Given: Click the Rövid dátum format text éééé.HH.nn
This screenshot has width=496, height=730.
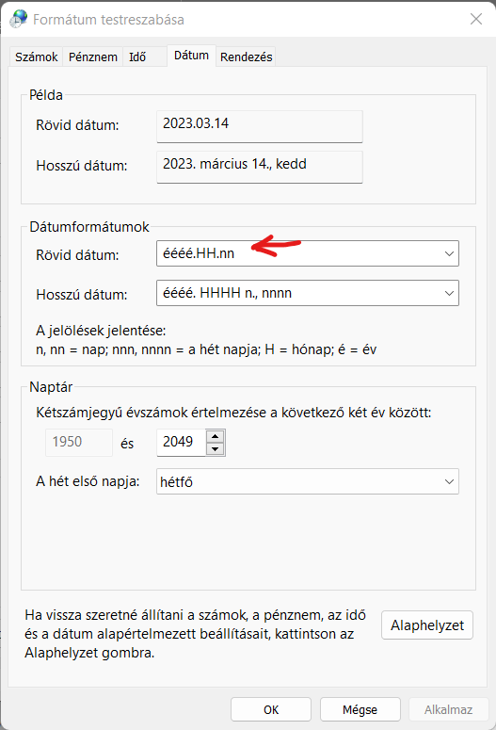Looking at the screenshot, I should (199, 253).
